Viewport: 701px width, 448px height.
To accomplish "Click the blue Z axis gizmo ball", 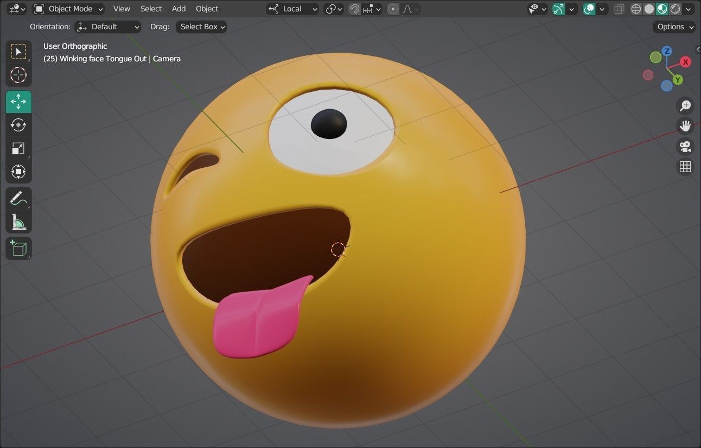I will pos(667,51).
